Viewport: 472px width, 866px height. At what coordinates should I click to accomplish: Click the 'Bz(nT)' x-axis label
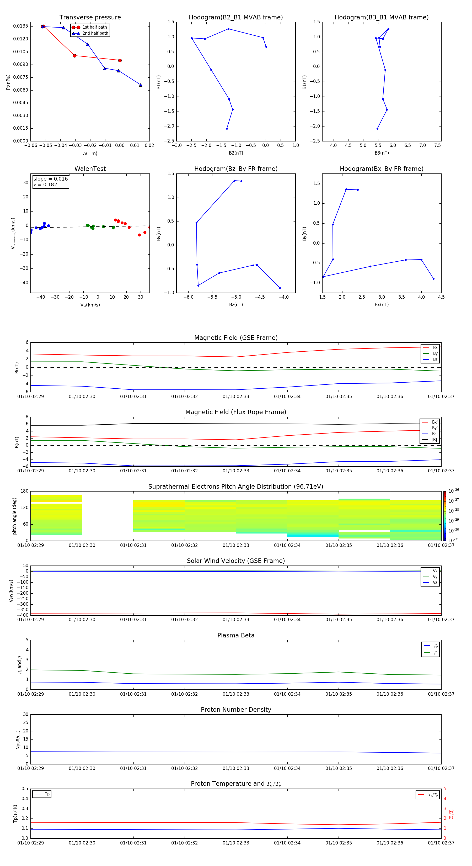236,305
